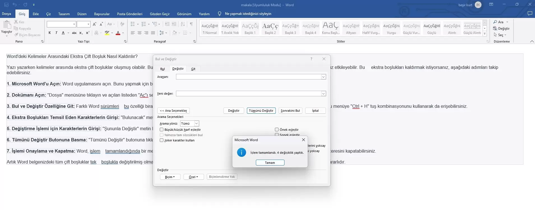Click the Tümünü Değiştir button
This screenshot has width=535, height=210.
261,111
